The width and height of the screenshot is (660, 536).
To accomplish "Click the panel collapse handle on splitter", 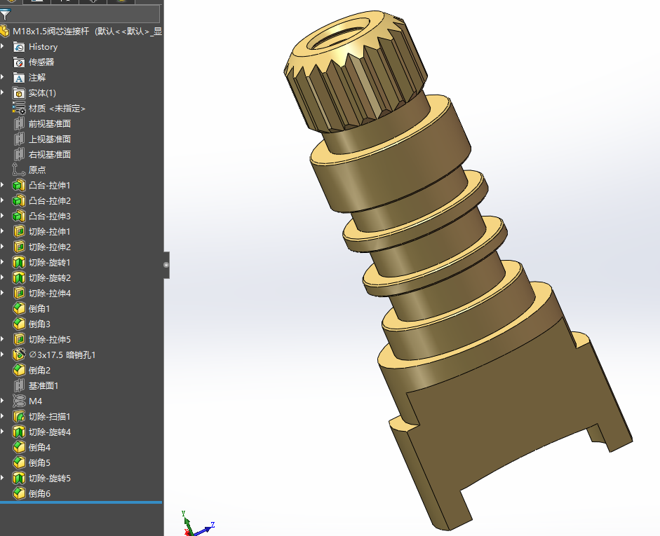I will coord(166,265).
